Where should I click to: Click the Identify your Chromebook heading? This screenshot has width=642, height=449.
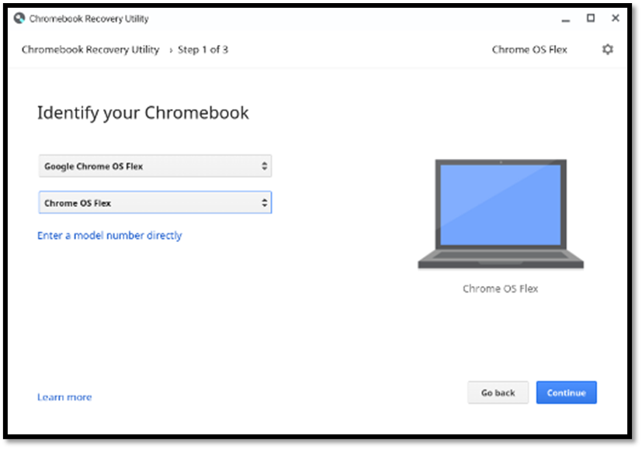pyautogui.click(x=143, y=112)
